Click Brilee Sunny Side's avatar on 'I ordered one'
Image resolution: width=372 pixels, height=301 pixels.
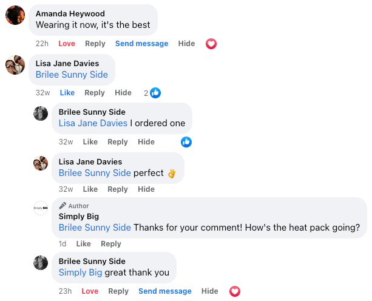tap(41, 113)
